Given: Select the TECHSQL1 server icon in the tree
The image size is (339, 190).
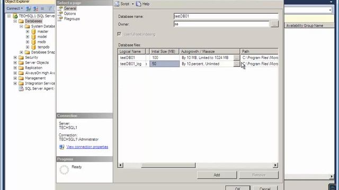Looking at the screenshot, I should click(15, 16).
